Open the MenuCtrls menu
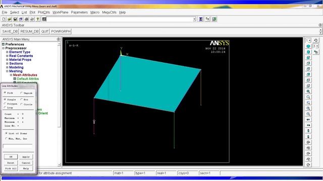 click(x=109, y=12)
